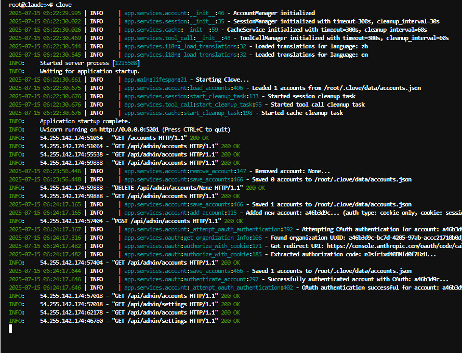Click the terminal cursor block at bottom
Image resolution: width=462 pixels, height=353 pixels.
[10, 329]
